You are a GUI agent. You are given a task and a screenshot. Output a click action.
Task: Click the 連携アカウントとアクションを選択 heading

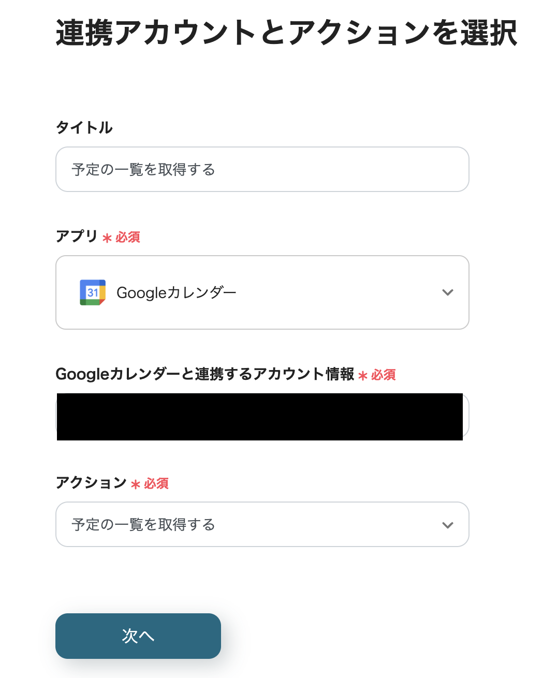click(x=286, y=33)
